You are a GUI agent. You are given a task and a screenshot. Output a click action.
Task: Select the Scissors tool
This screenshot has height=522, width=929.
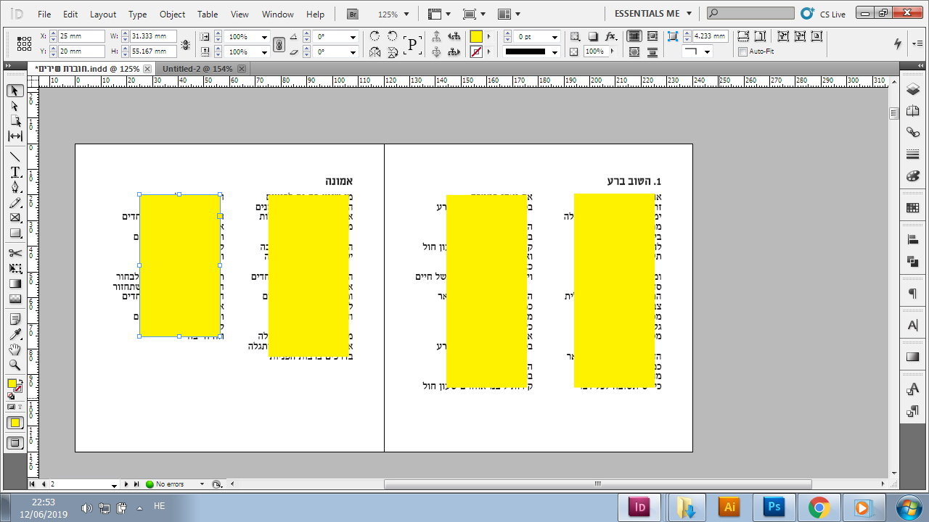click(x=15, y=253)
